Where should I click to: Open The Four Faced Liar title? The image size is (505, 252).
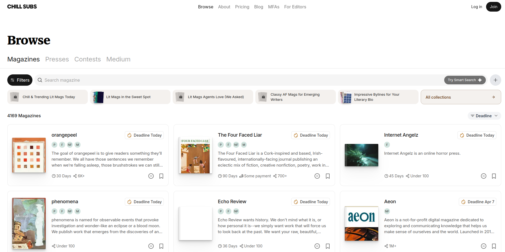coord(240,135)
